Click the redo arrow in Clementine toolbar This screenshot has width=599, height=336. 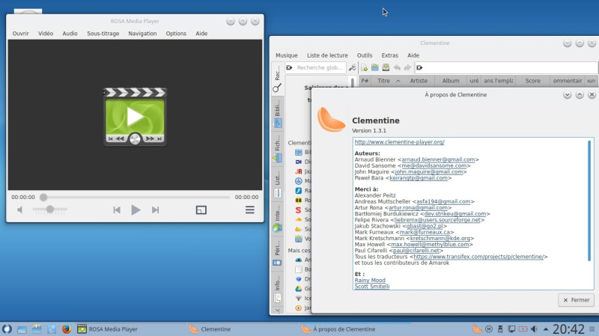click(407, 67)
